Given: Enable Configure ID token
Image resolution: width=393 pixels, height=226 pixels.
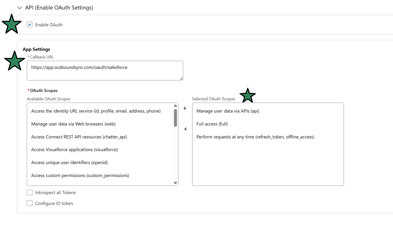Looking at the screenshot, I should point(30,203).
